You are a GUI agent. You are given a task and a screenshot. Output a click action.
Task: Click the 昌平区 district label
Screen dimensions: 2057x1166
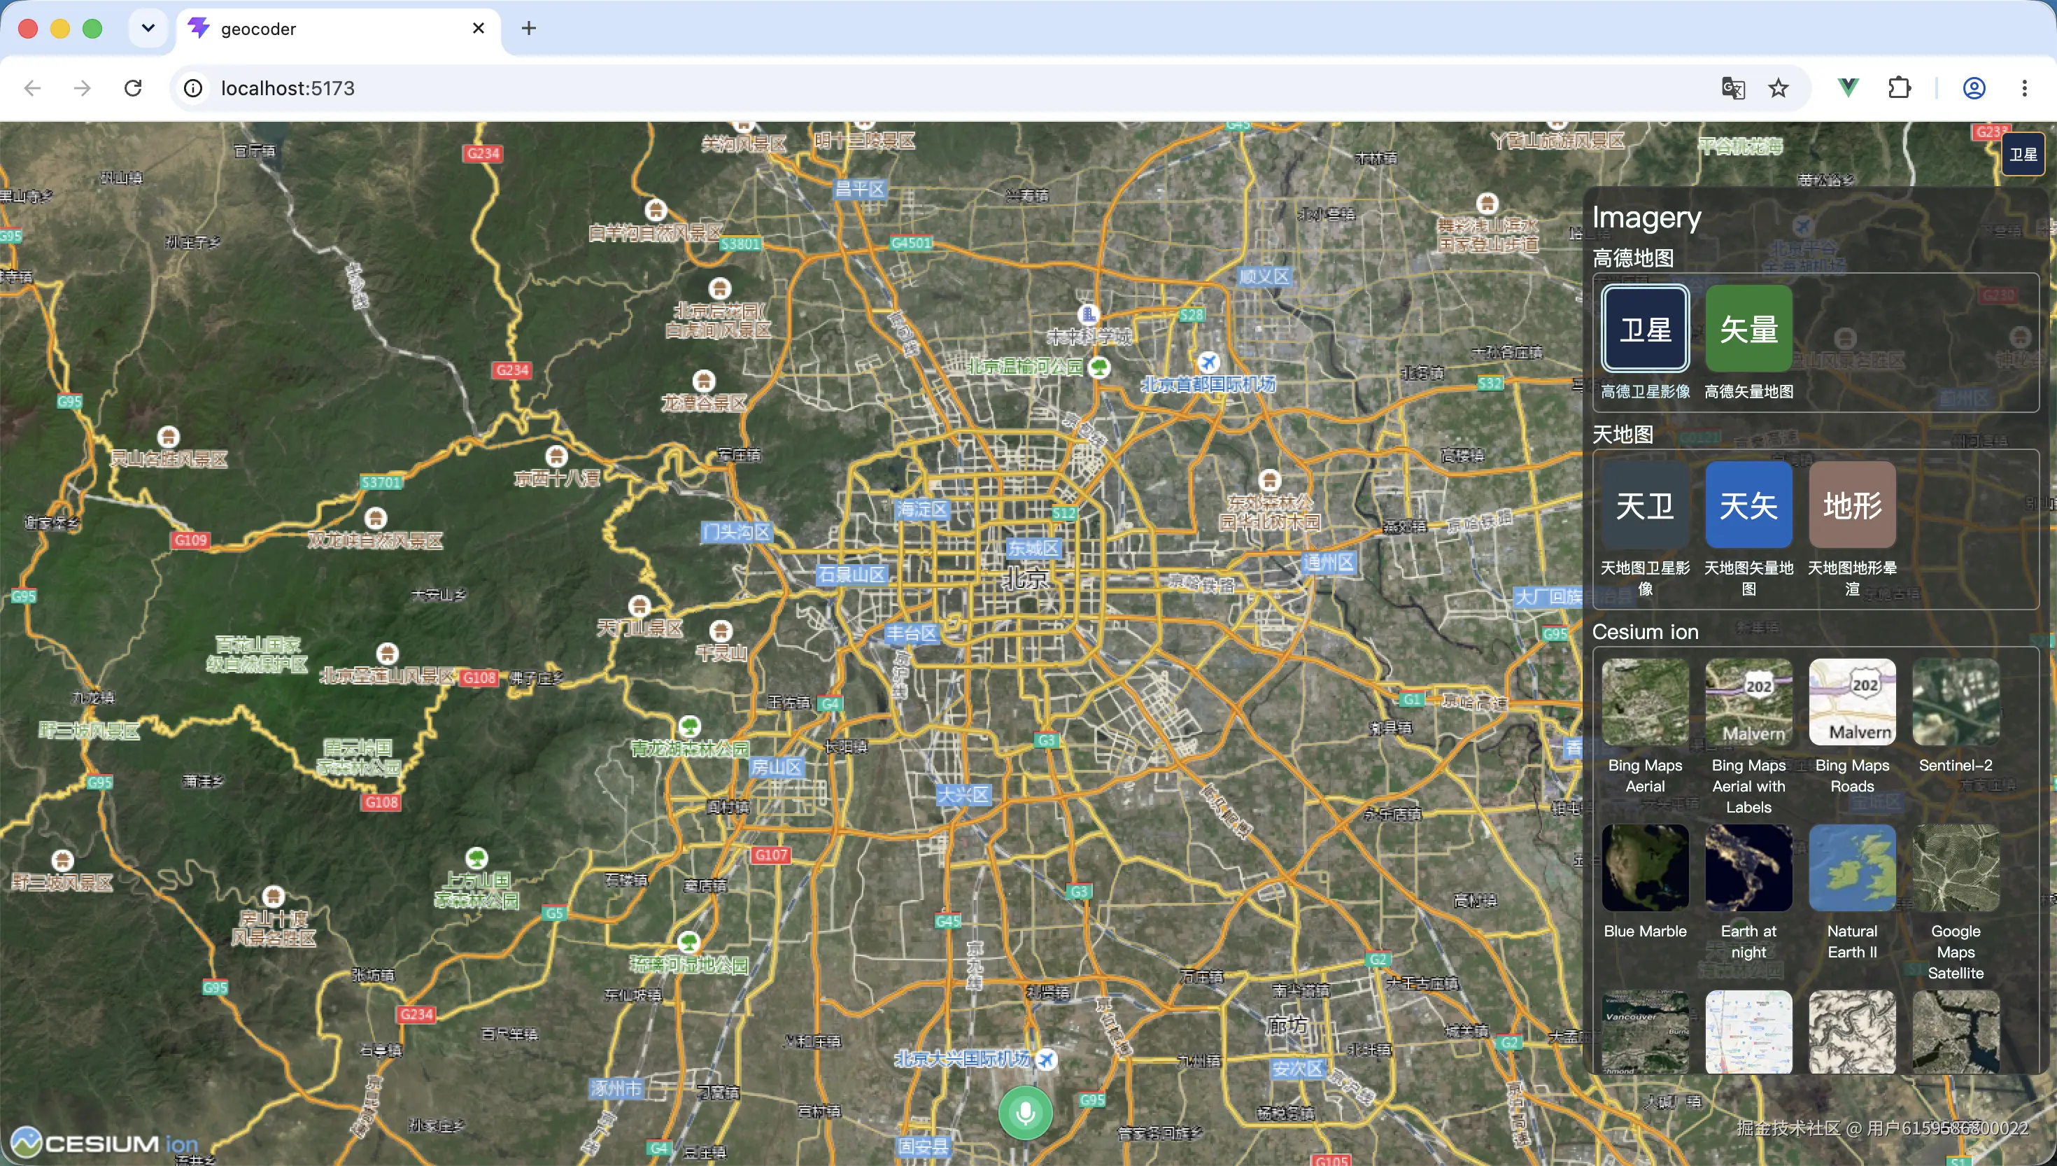point(860,189)
